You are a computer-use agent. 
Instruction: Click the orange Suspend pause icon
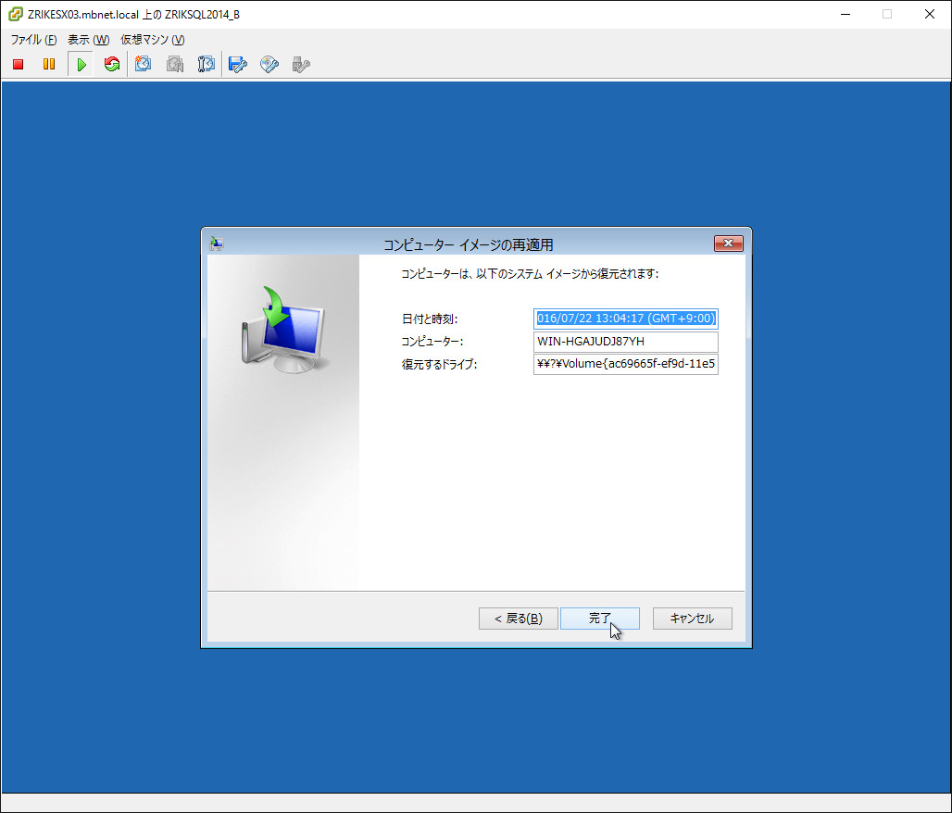click(x=49, y=65)
